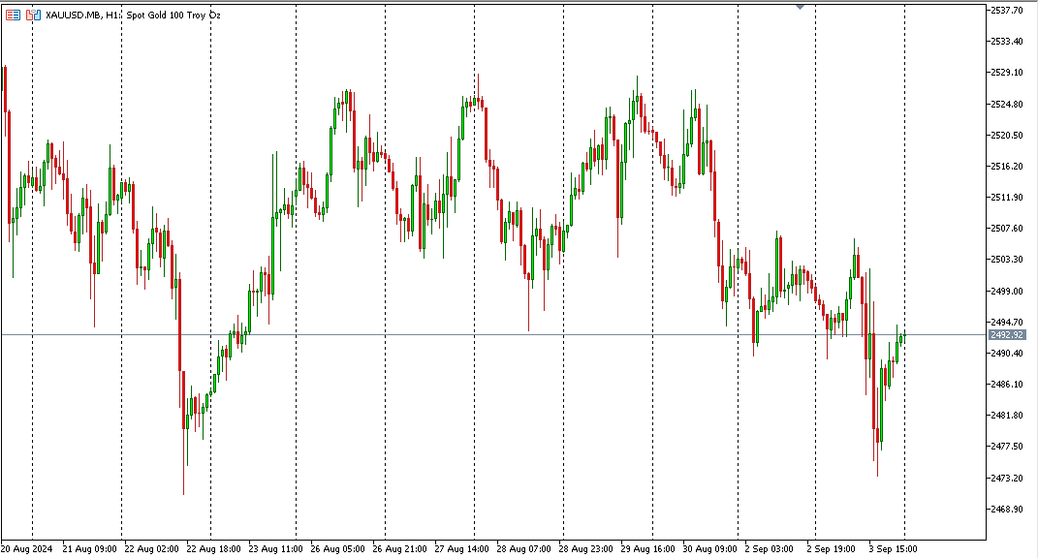Click the 21 Aug 09:00 time label
This screenshot has width=1038, height=558.
tap(89, 548)
